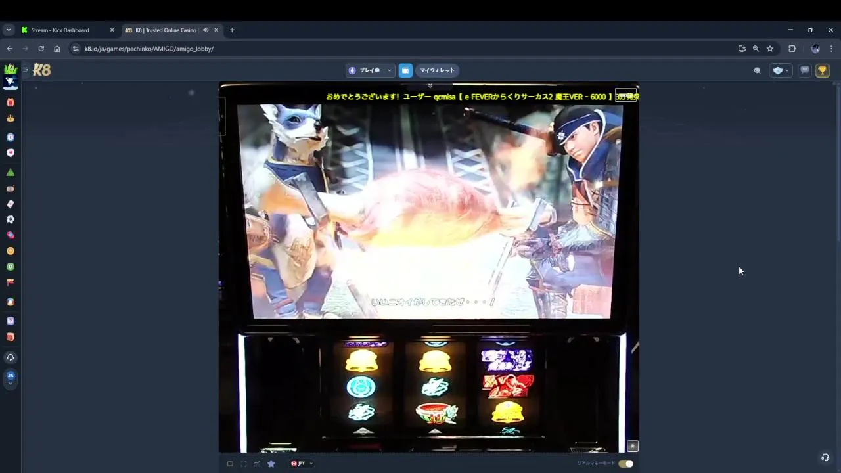
Task: Open Chrome tab search dropdown
Action: pos(9,30)
